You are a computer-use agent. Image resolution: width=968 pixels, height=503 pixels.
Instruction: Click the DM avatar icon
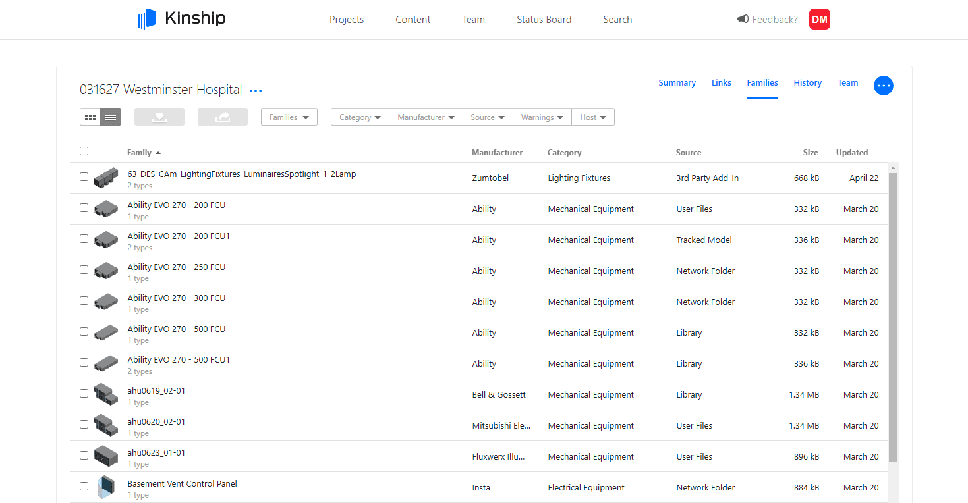[x=819, y=19]
